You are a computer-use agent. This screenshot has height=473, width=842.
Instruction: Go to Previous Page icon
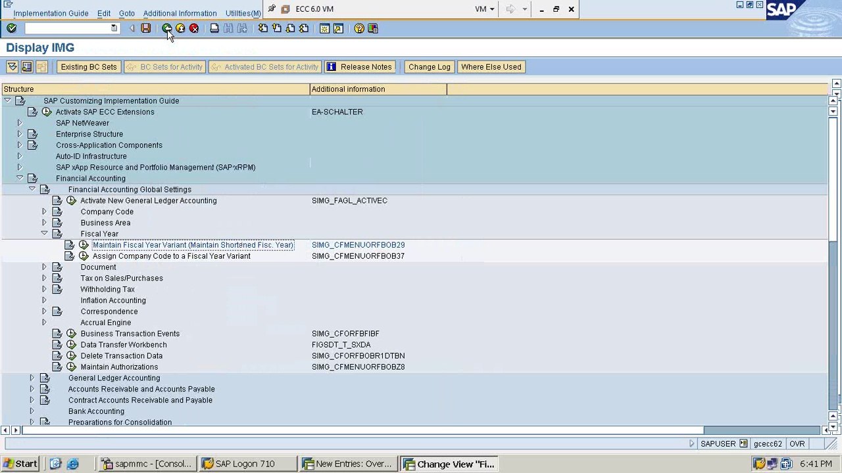click(277, 28)
